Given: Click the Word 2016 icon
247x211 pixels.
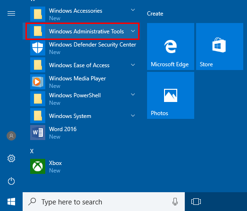Looking at the screenshot, I should click(x=38, y=133).
